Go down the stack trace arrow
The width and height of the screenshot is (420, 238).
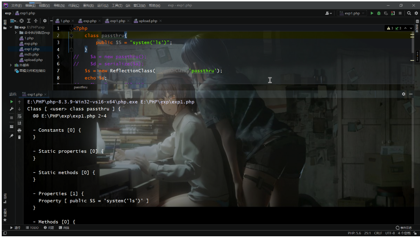pos(19,109)
